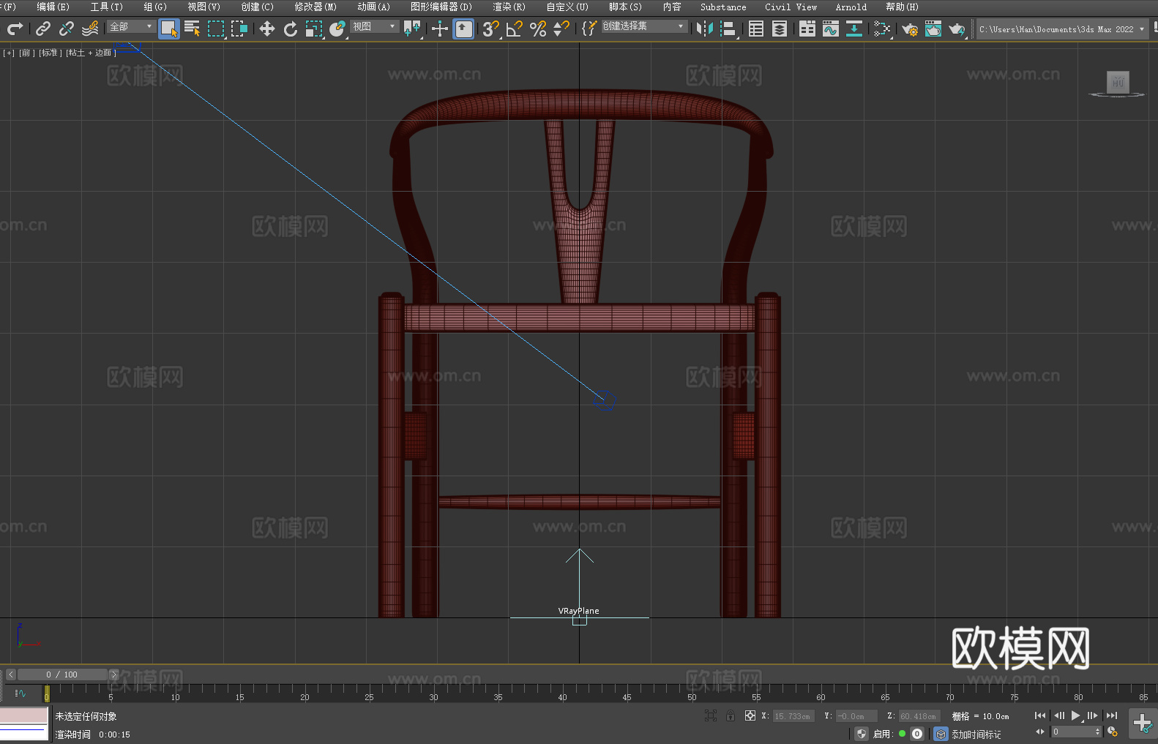Select the Move tool (four arrows)
This screenshot has height=744, width=1158.
click(x=267, y=29)
